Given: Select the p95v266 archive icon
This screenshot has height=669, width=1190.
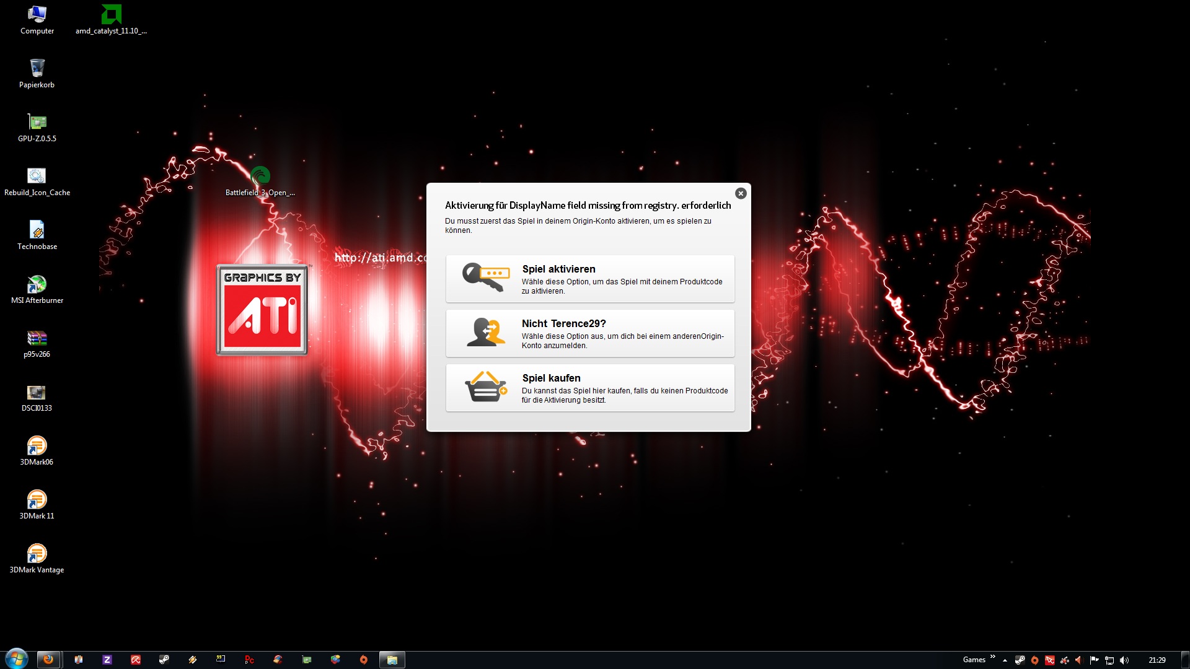Looking at the screenshot, I should pyautogui.click(x=37, y=343).
